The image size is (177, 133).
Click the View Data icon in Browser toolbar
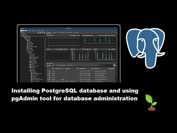click(x=40, y=33)
